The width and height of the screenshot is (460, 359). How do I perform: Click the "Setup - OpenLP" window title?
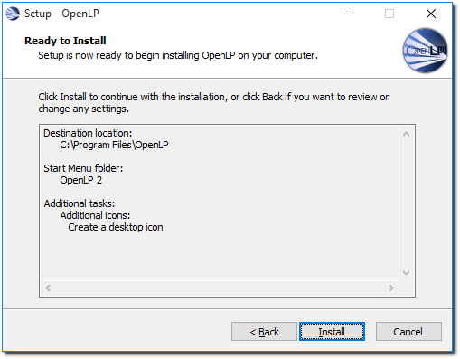[61, 14]
